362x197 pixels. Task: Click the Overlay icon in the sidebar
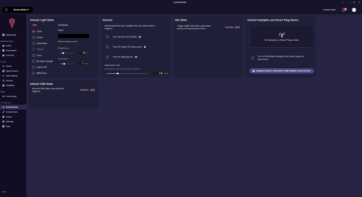pyautogui.click(x=3, y=80)
